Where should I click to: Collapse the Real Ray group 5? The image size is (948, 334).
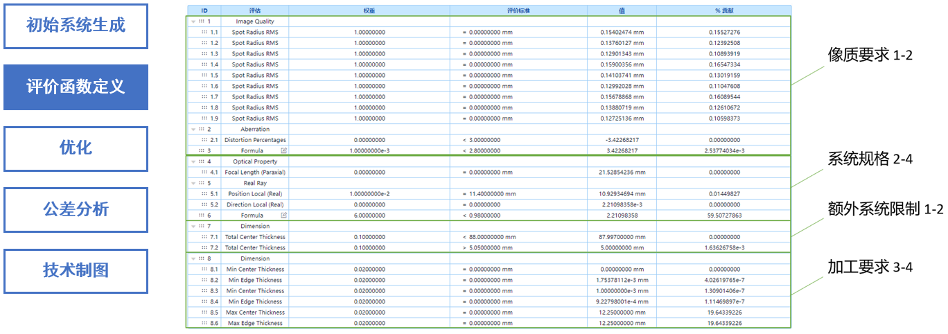(x=193, y=183)
